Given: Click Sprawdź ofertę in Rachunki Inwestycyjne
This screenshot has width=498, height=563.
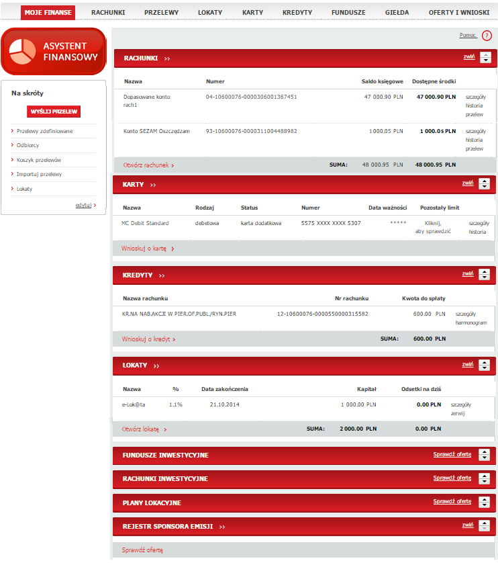Looking at the screenshot, I should pyautogui.click(x=452, y=478).
